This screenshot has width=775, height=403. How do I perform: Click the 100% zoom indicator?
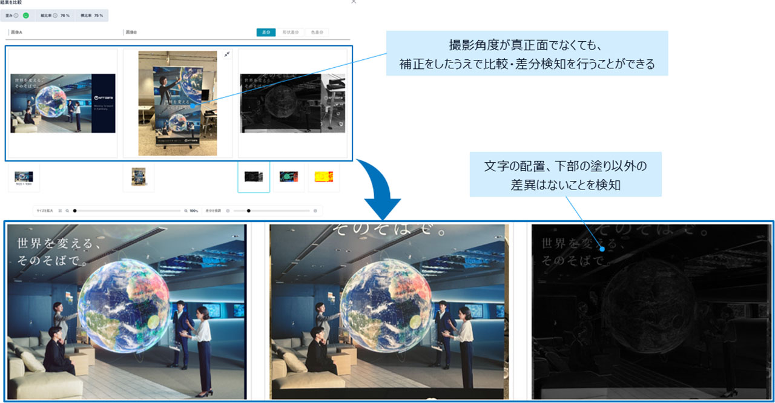(193, 211)
